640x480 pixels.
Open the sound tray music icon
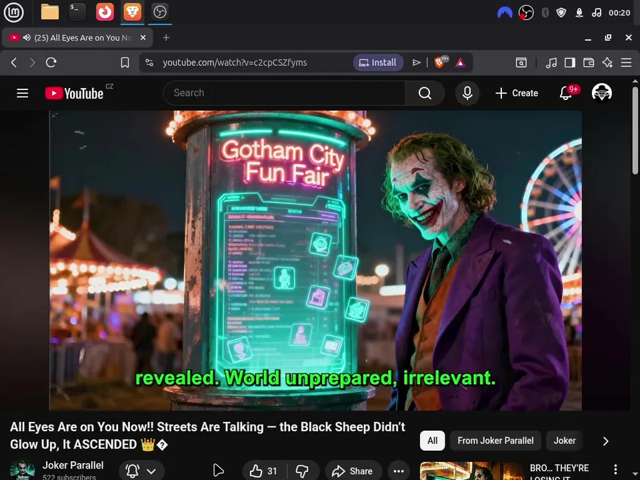596,13
